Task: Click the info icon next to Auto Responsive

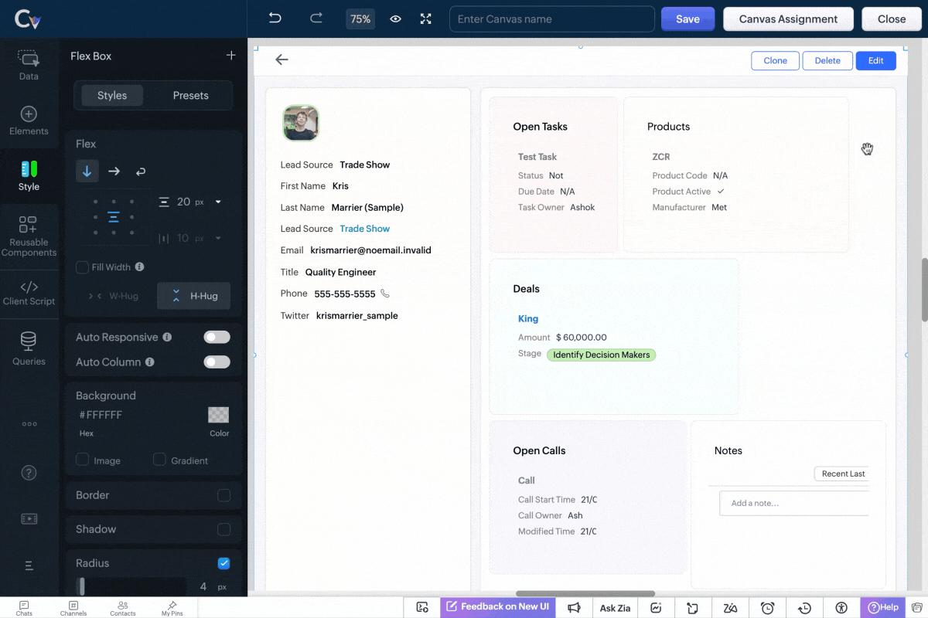Action: tap(167, 338)
